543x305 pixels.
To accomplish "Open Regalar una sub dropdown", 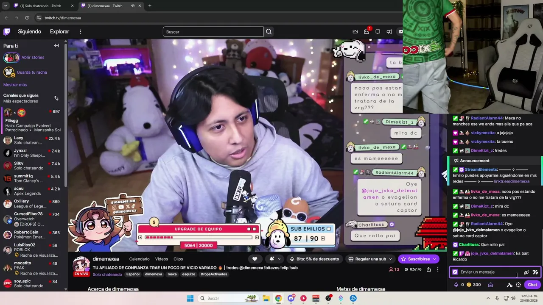I will [370, 259].
